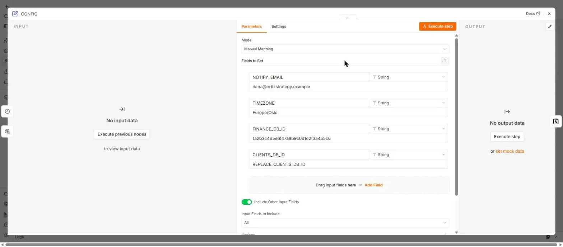Switch to the Settings tab

tap(279, 27)
